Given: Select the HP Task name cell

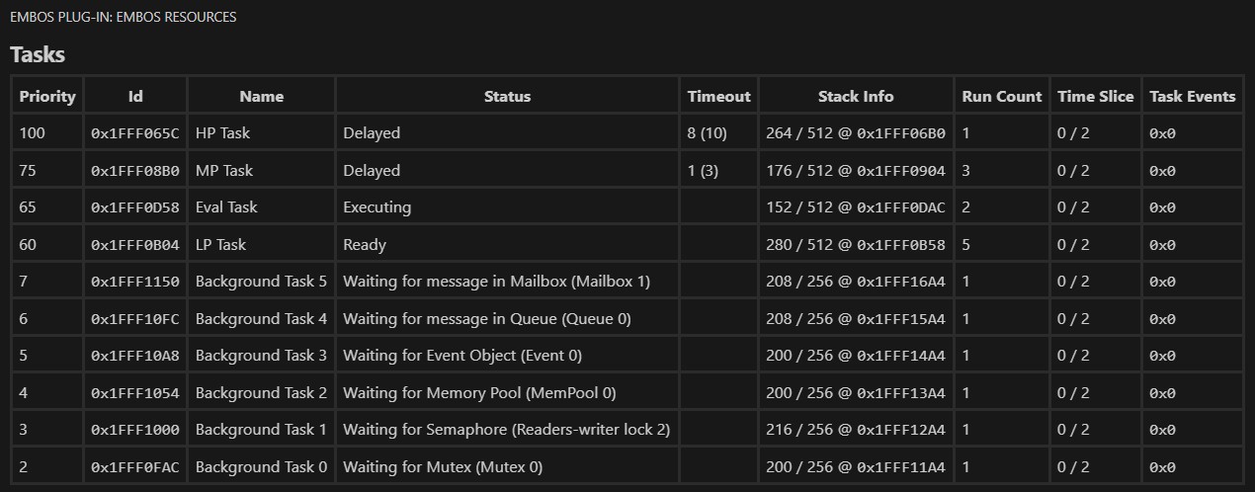Looking at the screenshot, I should 223,133.
